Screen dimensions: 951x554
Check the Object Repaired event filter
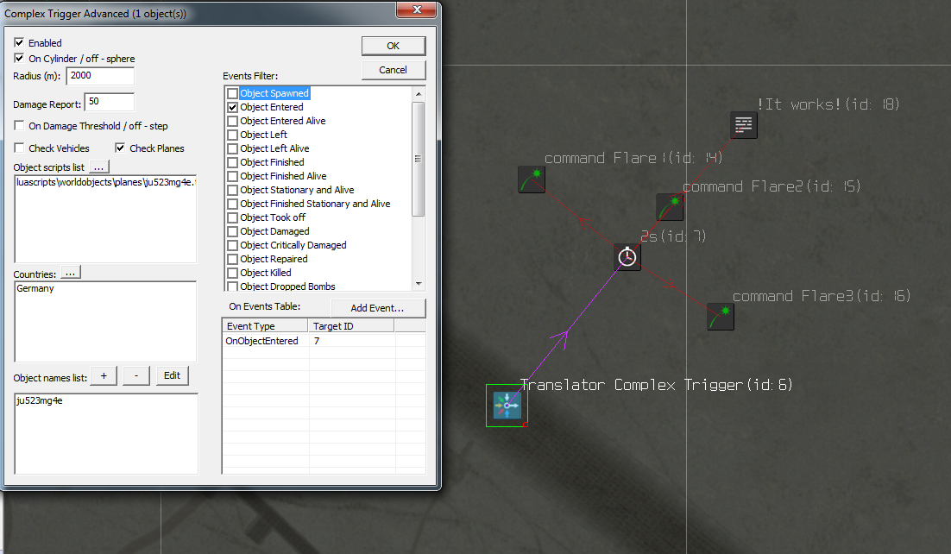(232, 259)
